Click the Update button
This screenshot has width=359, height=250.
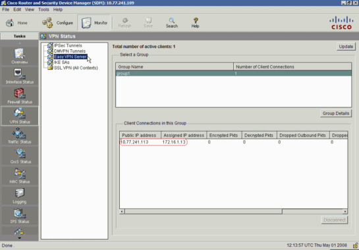tap(346, 47)
